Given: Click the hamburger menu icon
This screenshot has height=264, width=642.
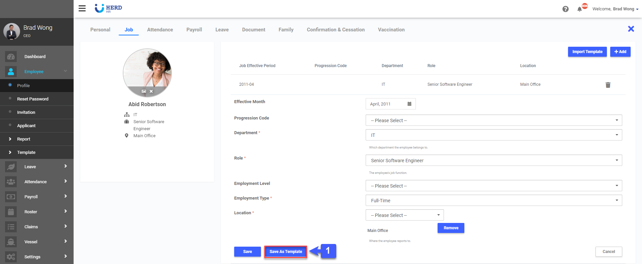Looking at the screenshot, I should (x=82, y=8).
